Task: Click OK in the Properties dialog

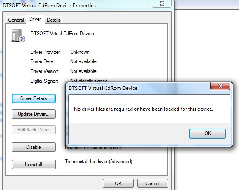Action: tap(118, 184)
